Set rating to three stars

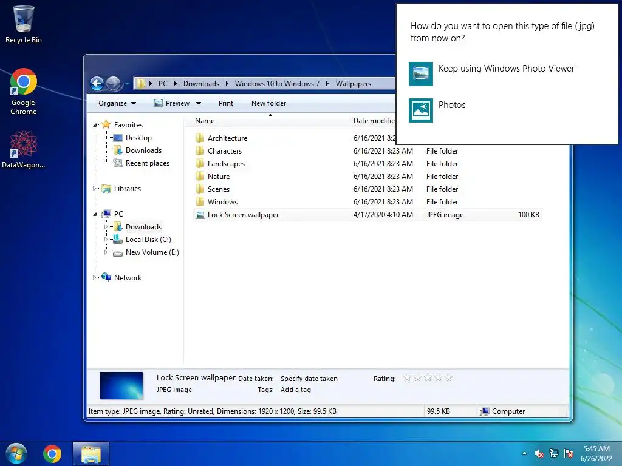(x=428, y=377)
